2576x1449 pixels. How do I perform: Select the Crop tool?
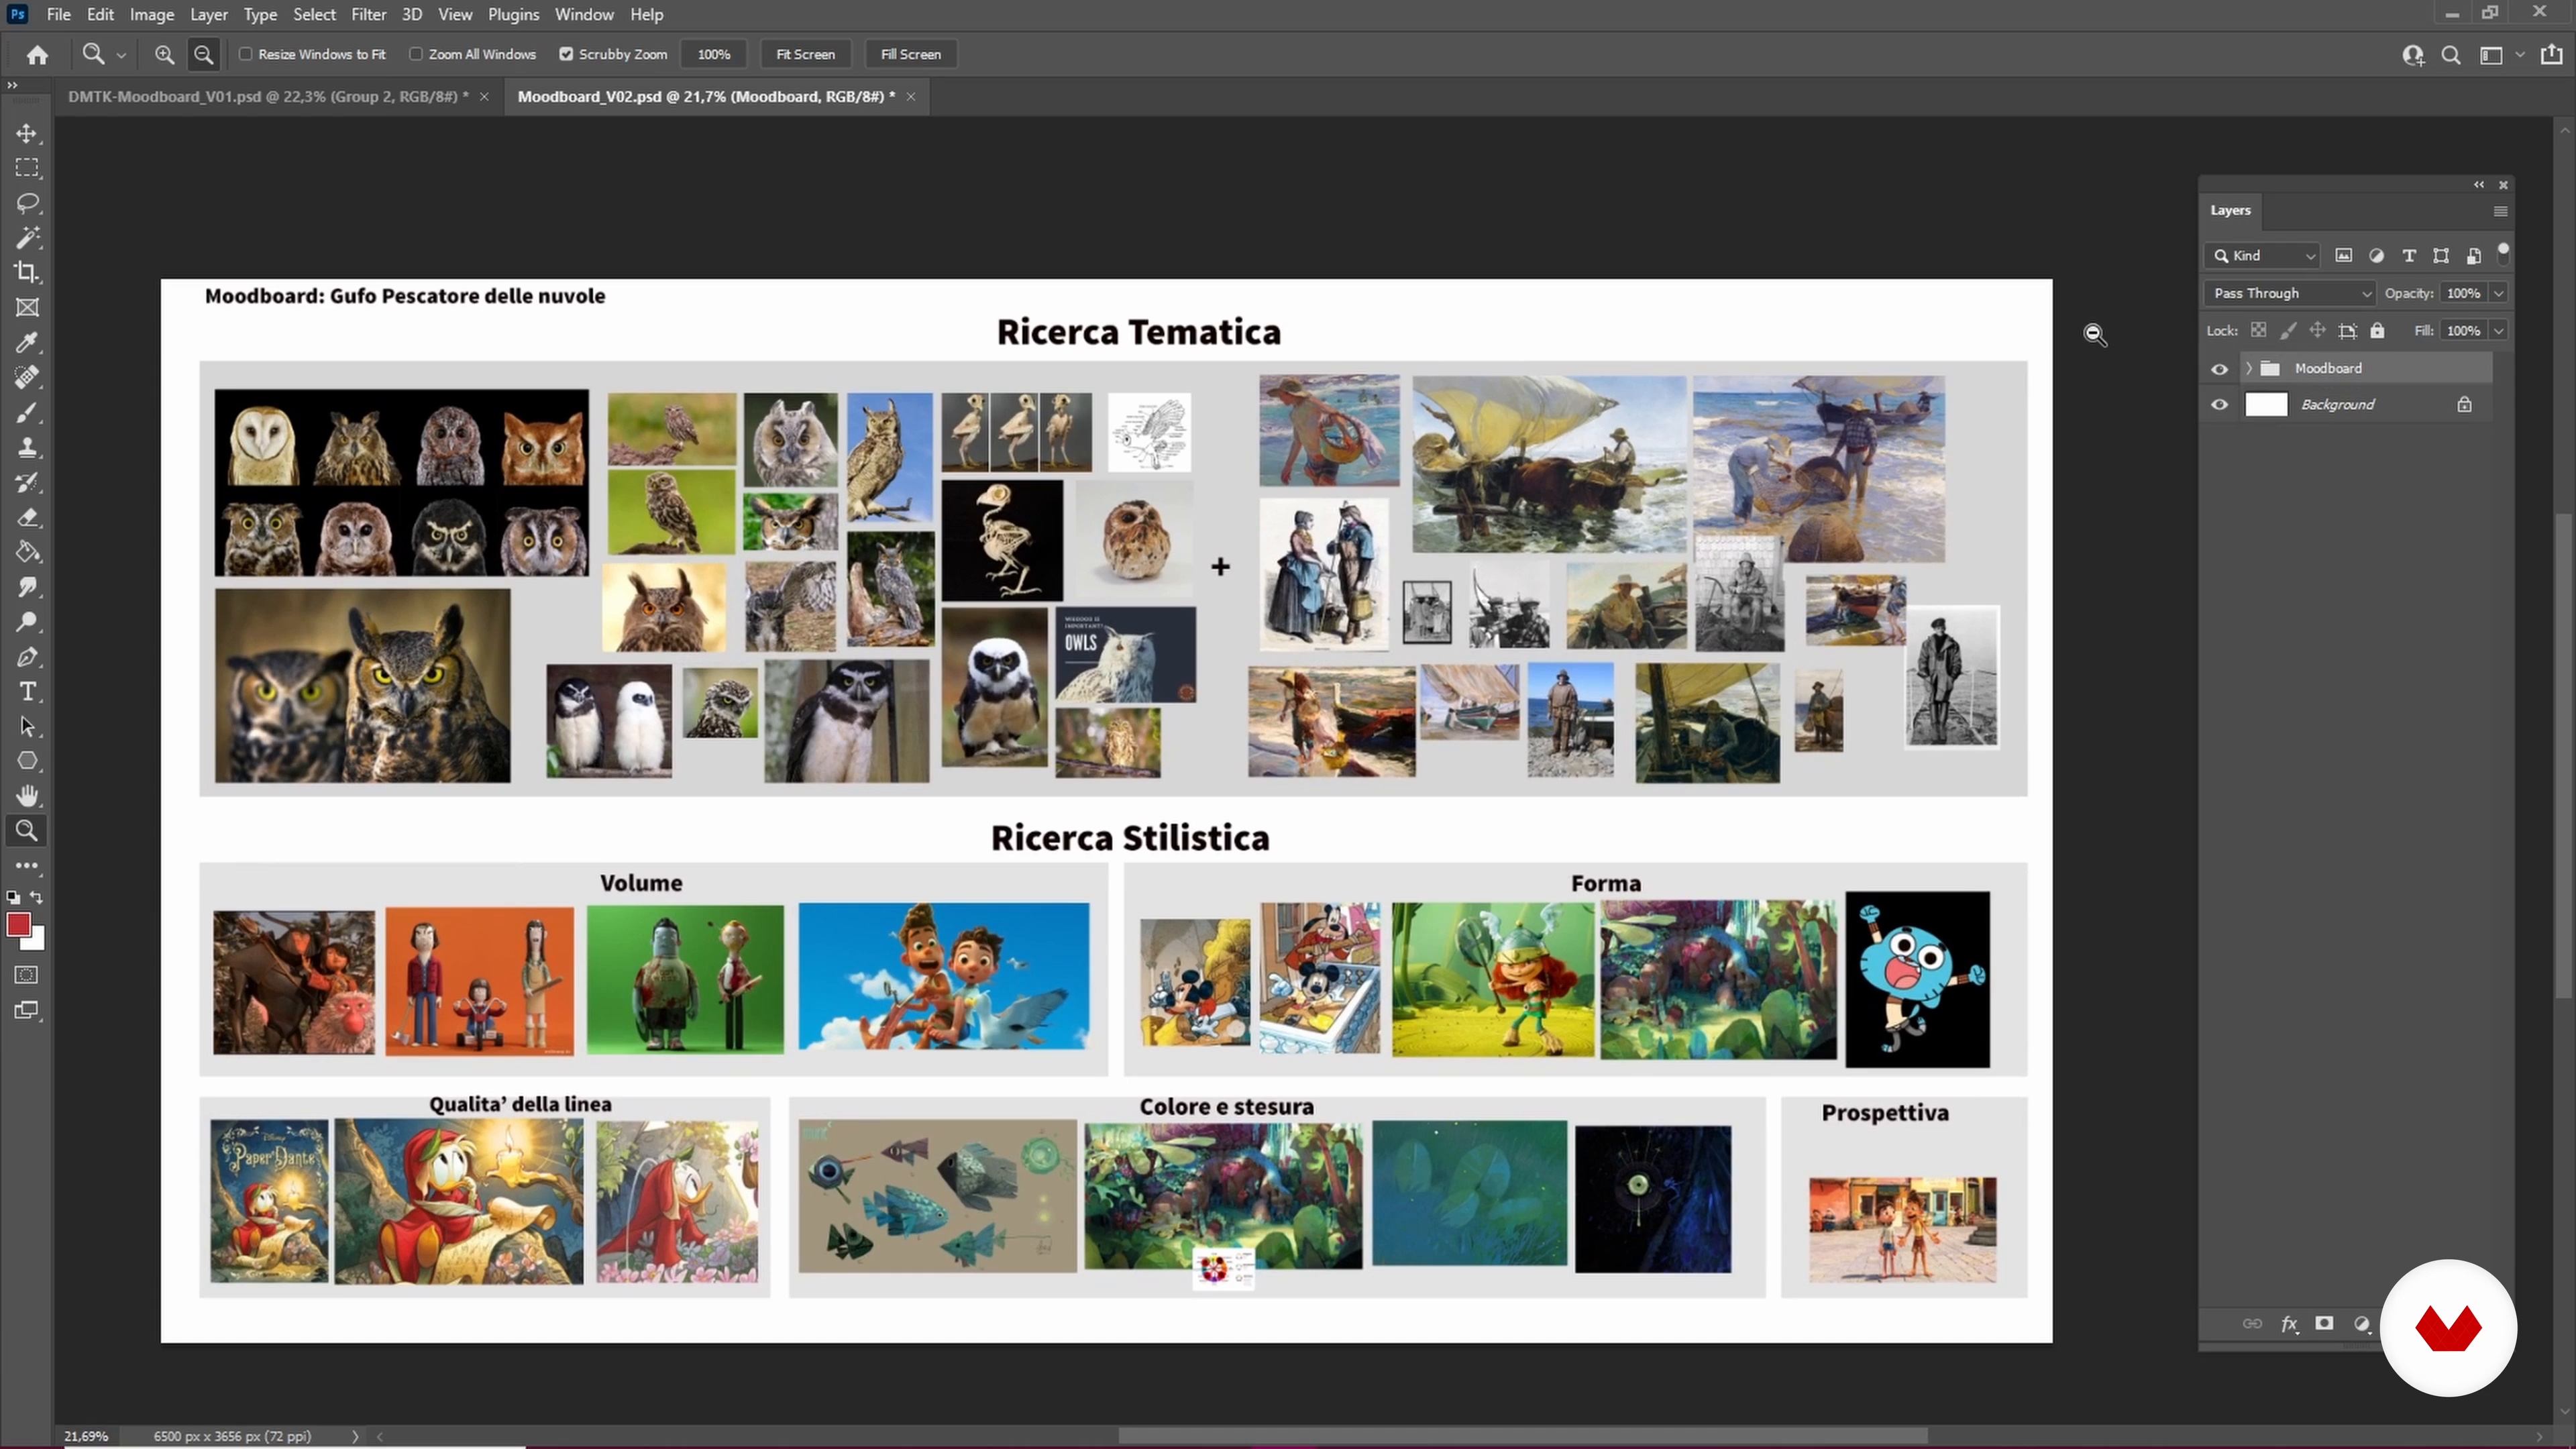(27, 272)
